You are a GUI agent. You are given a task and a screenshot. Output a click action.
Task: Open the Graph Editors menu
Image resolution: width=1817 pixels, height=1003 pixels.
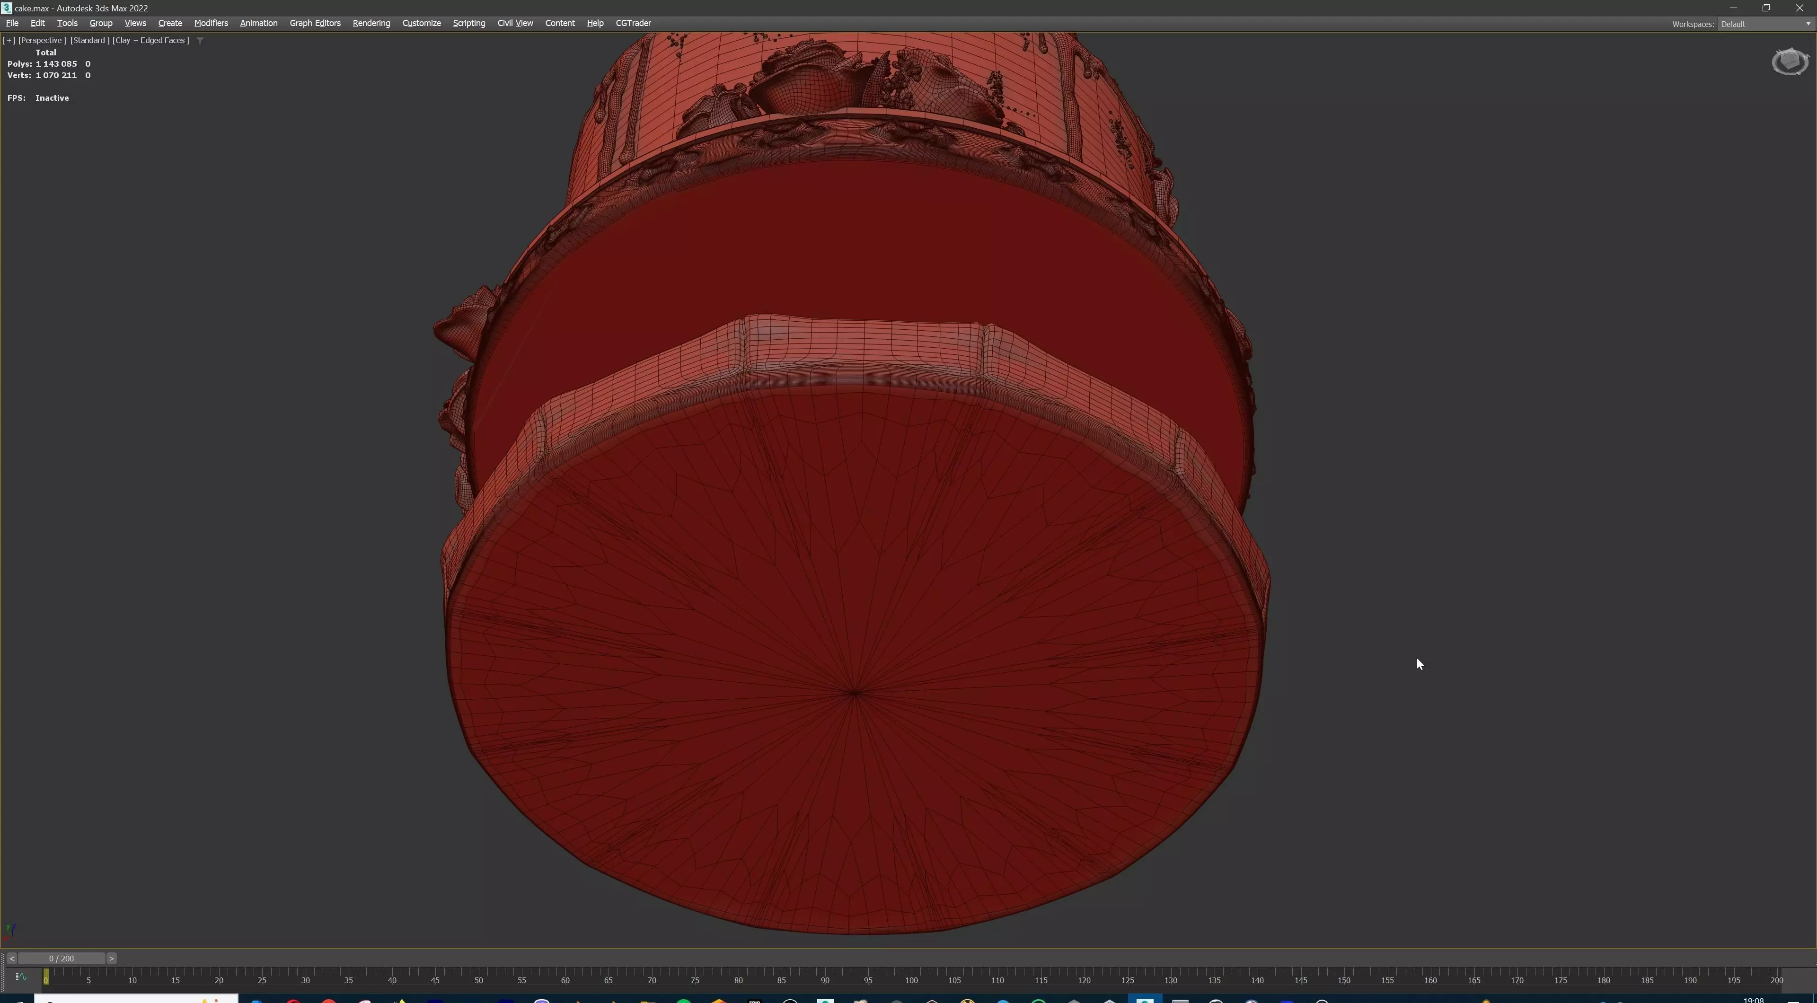pyautogui.click(x=315, y=23)
